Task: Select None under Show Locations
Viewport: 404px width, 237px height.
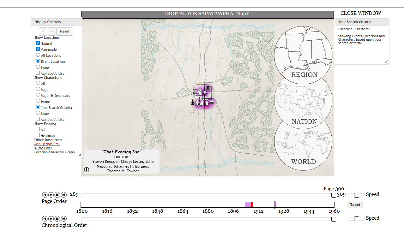Action: pyautogui.click(x=38, y=67)
